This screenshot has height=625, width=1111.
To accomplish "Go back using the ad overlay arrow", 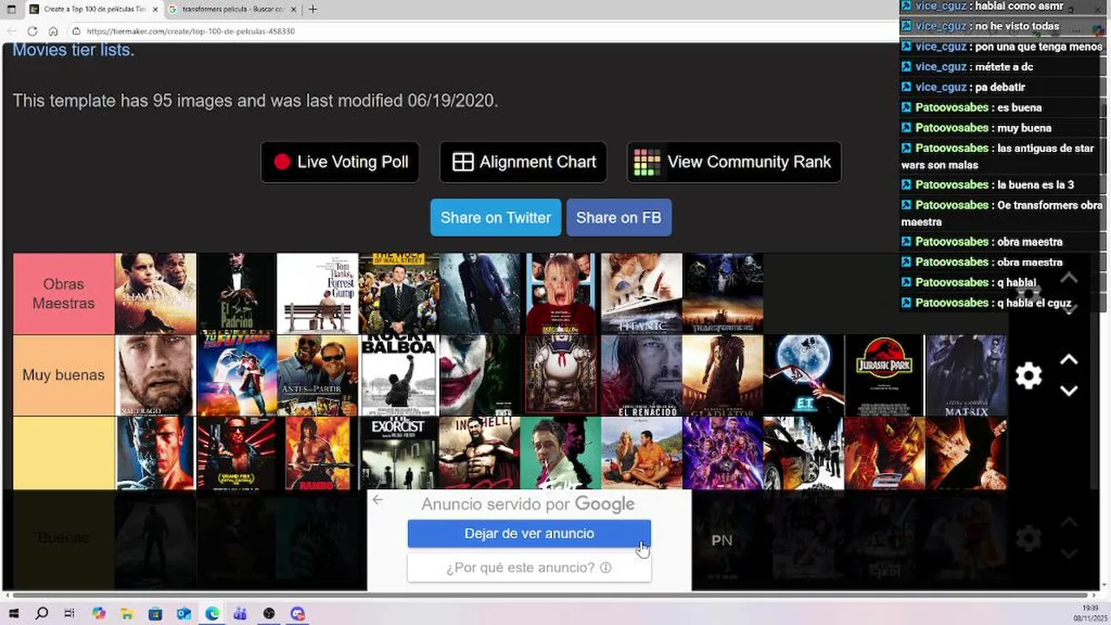I will [x=377, y=500].
